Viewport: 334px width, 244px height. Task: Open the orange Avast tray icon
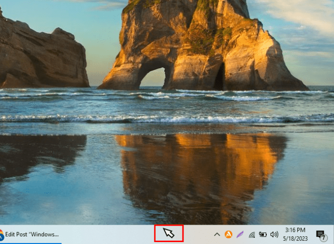tap(228, 234)
